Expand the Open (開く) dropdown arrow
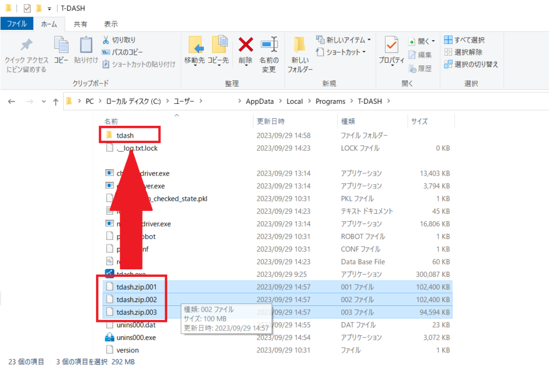The width and height of the screenshot is (549, 369). [x=433, y=41]
